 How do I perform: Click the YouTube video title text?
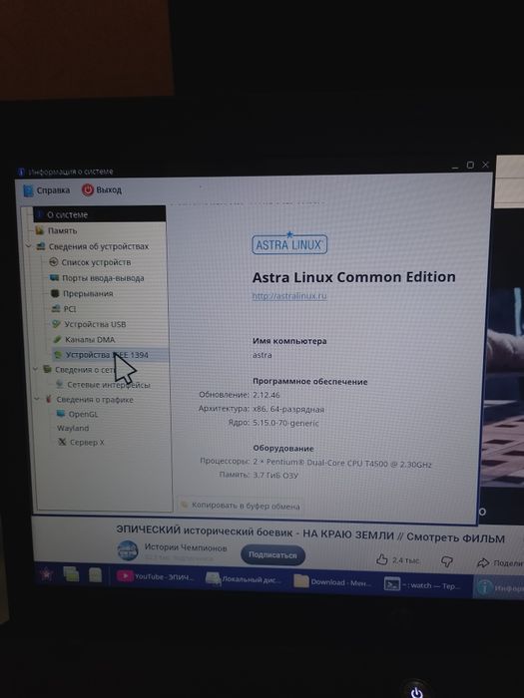click(x=310, y=533)
